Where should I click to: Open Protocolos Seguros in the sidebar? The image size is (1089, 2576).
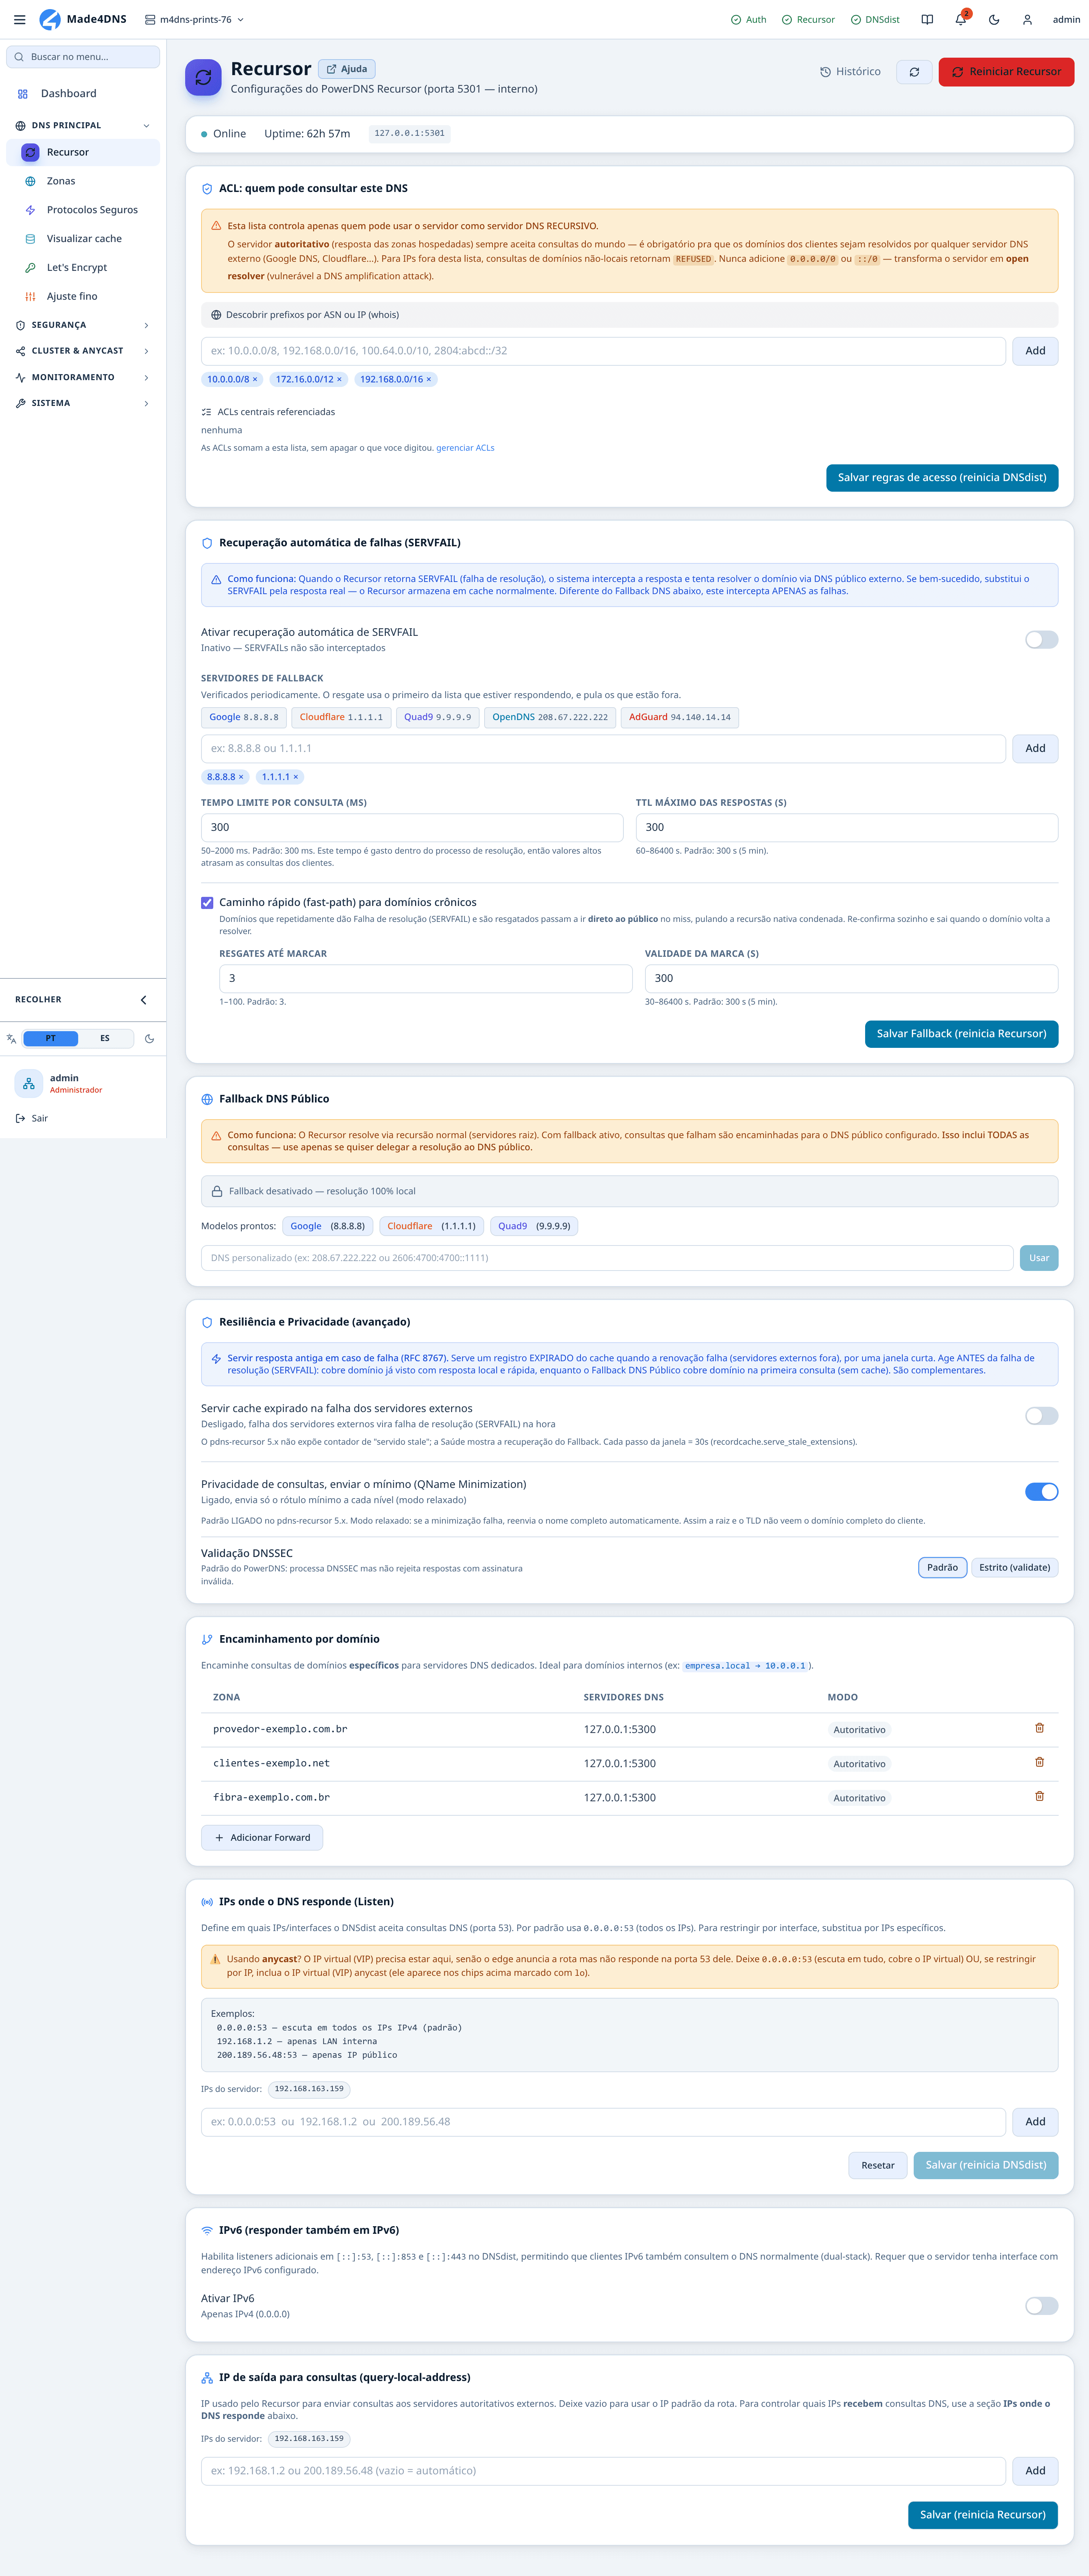point(83,210)
